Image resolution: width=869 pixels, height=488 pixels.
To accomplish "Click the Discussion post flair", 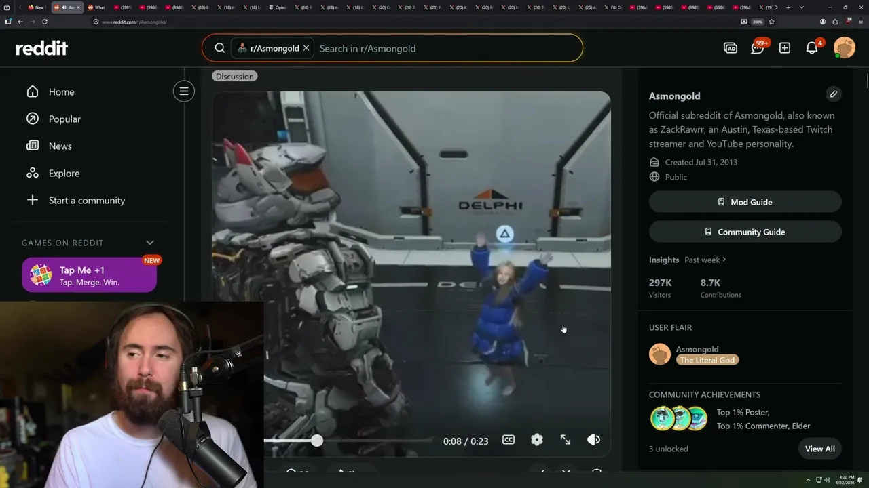I will coord(234,77).
